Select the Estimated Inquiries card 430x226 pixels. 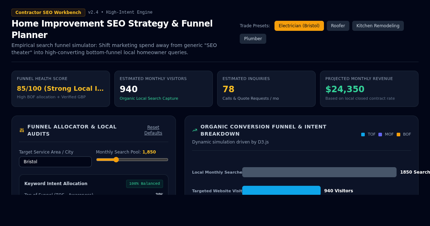(266, 89)
